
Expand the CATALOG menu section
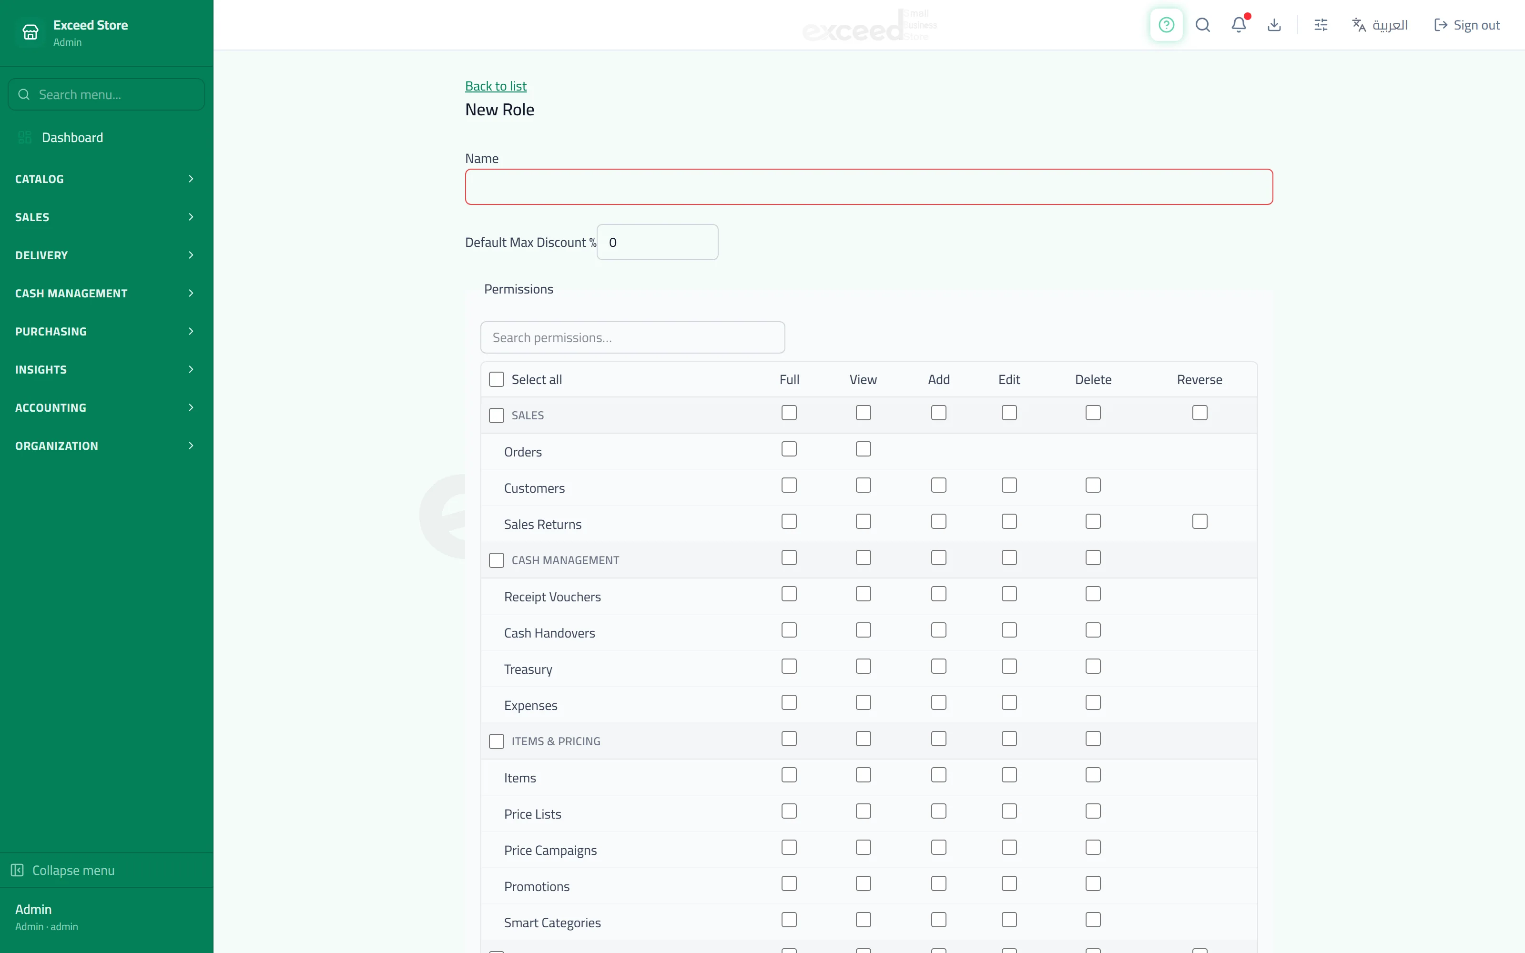[106, 179]
